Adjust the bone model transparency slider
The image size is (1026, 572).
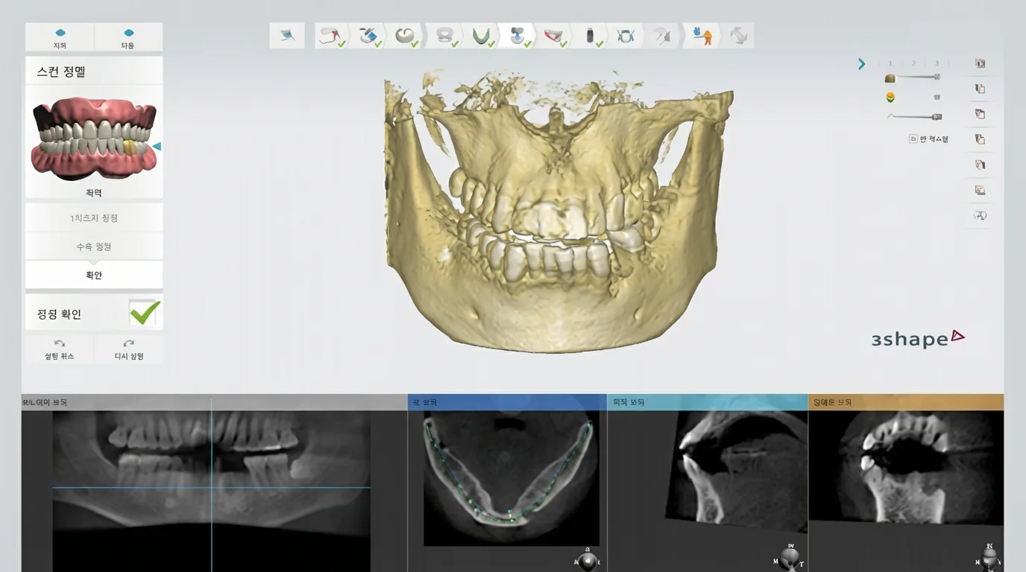(x=917, y=77)
